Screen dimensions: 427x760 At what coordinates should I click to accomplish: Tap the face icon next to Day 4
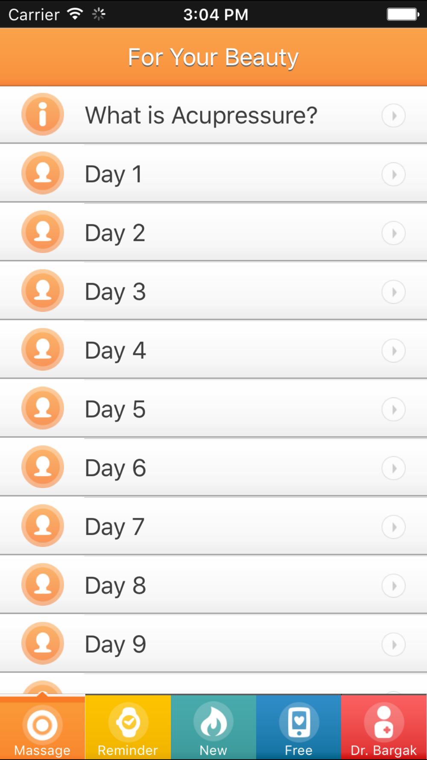43,350
